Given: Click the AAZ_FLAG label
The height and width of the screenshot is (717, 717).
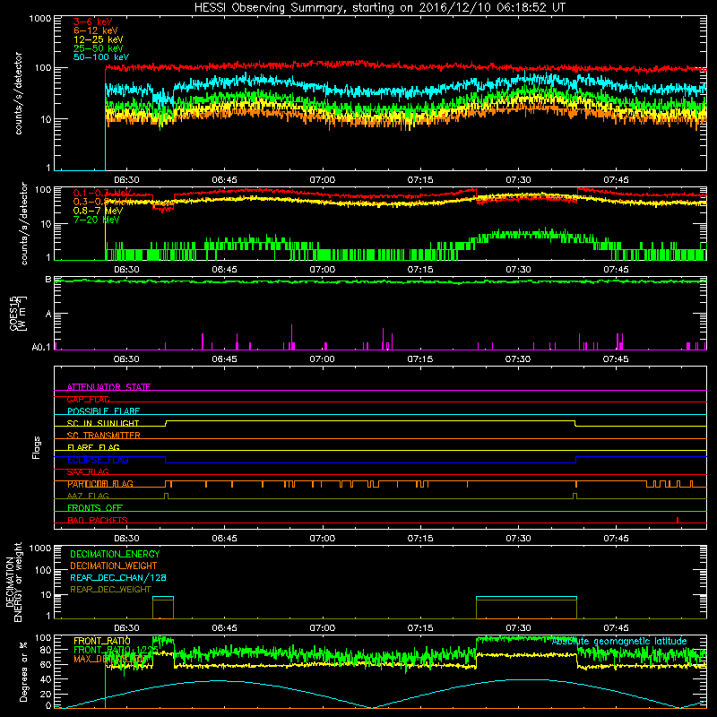Looking at the screenshot, I should coord(88,497).
